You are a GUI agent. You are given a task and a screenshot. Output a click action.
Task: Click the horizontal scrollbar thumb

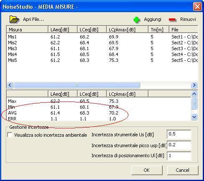[x=77, y=85]
